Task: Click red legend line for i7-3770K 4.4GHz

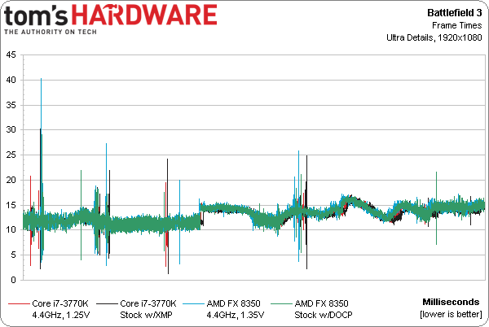Action: 19,303
